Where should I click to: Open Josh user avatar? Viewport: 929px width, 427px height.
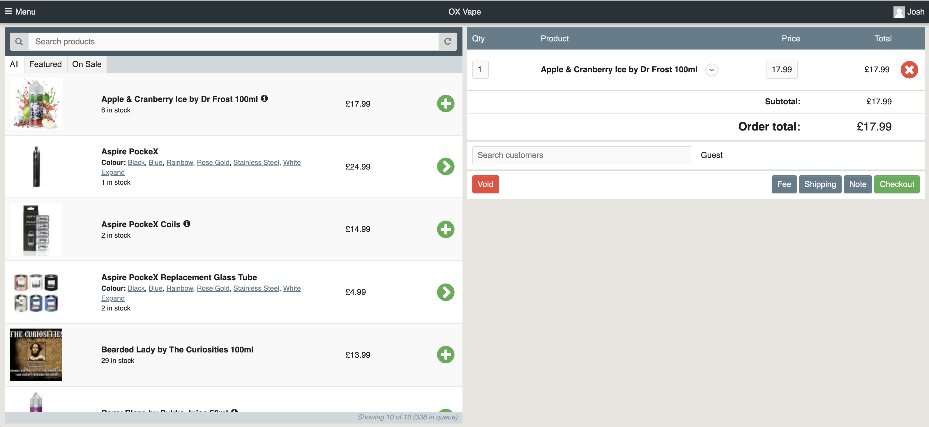click(899, 12)
